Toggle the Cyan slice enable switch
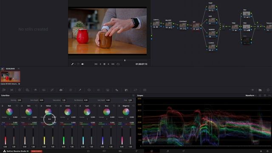Screen dimensions: 272x153 (80, 106)
